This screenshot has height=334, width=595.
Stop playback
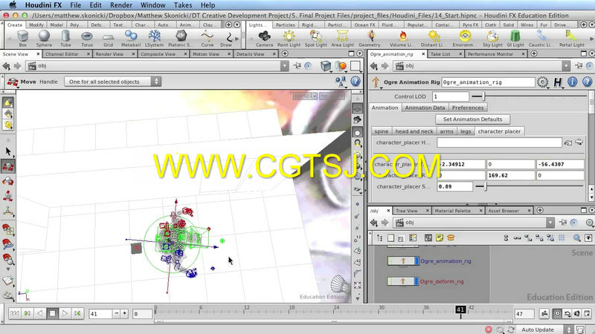[52, 313]
